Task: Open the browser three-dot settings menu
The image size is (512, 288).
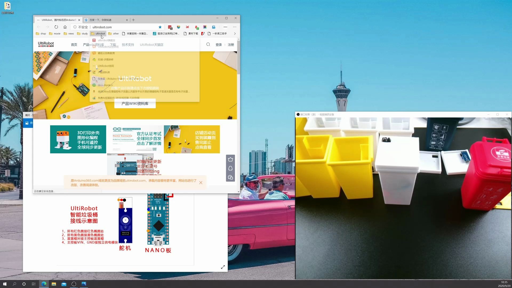Action: coord(235,27)
